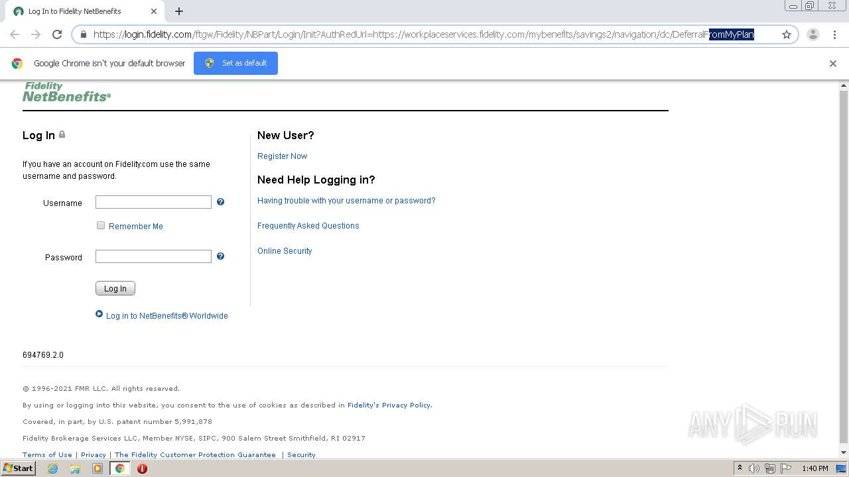849x477 pixels.
Task: Click the browser address bar URL
Action: point(423,34)
